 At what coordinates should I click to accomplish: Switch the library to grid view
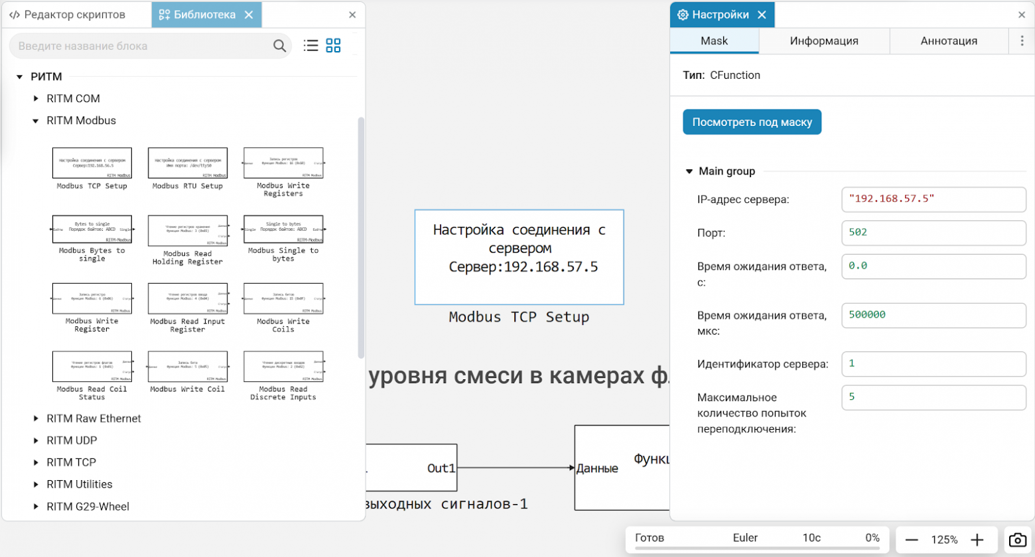tap(334, 45)
